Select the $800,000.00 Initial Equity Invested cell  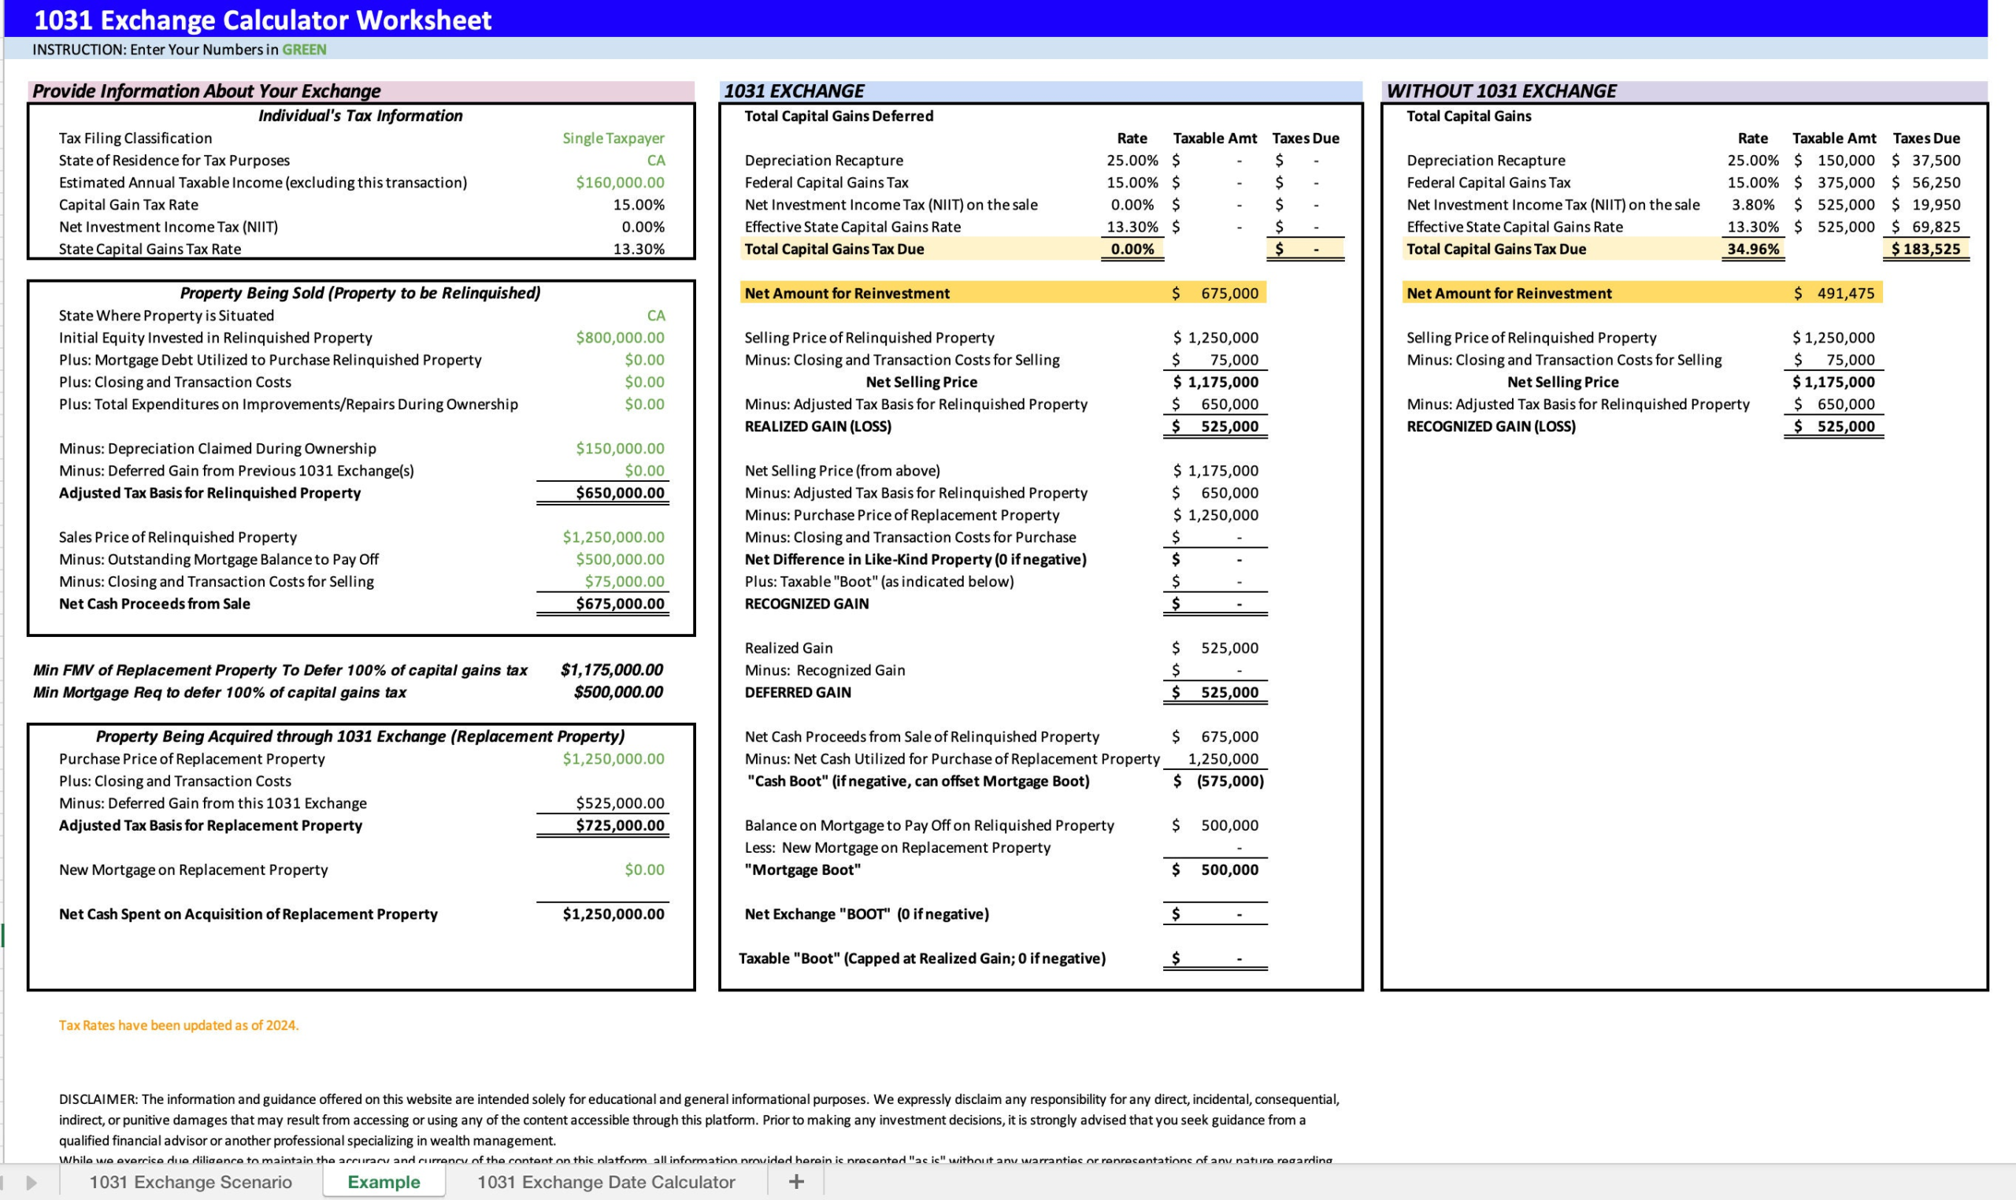[620, 337]
